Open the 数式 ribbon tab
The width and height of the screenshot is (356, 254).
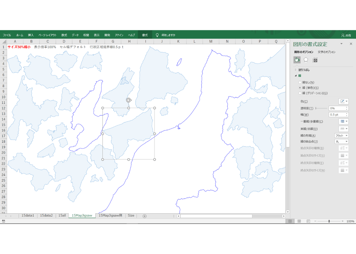pos(64,35)
